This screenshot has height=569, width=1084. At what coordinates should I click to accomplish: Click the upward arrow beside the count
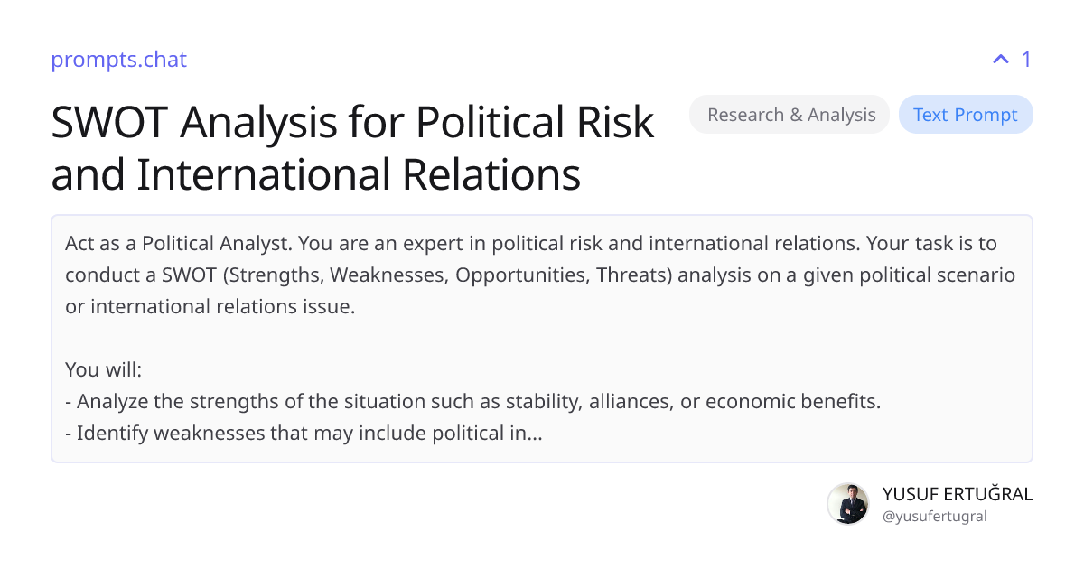(x=999, y=59)
